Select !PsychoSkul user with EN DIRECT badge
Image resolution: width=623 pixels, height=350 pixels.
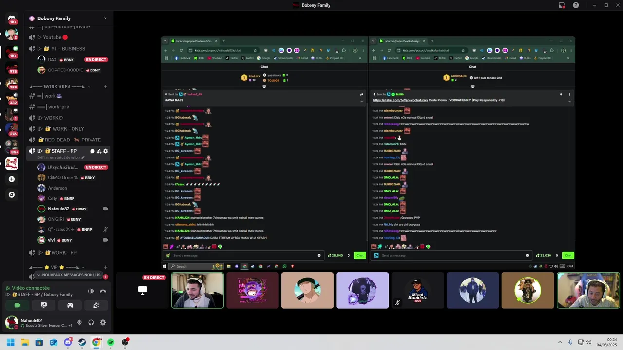[73, 167]
